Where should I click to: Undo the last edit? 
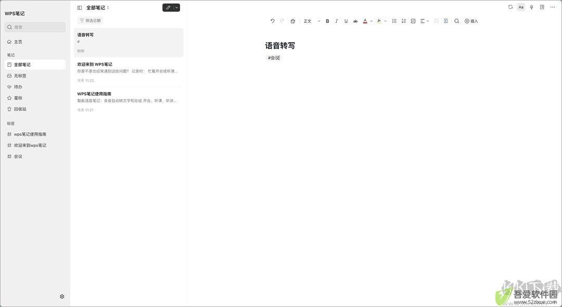point(272,21)
